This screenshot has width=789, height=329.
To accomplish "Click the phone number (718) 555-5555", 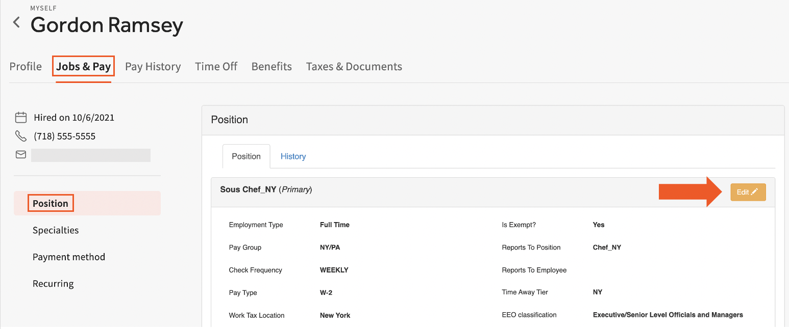I will tap(64, 136).
